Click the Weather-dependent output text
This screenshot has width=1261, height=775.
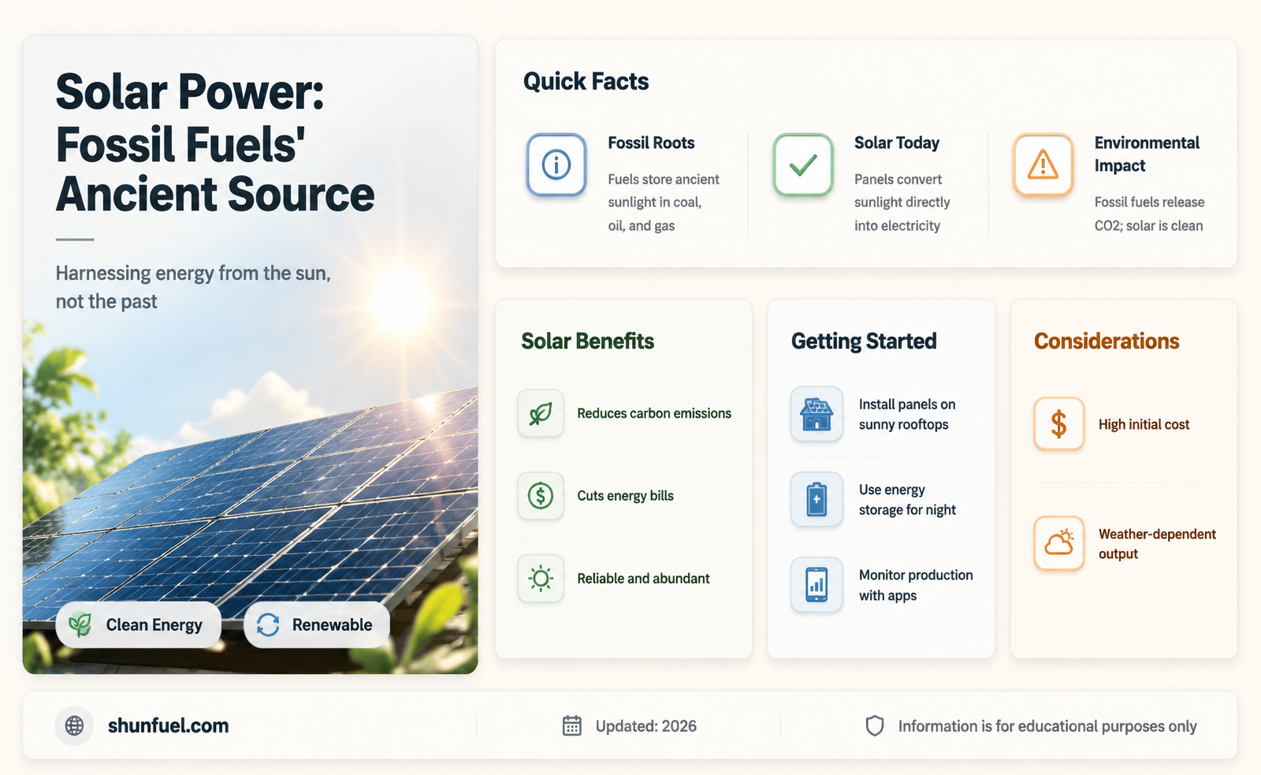tap(1157, 543)
